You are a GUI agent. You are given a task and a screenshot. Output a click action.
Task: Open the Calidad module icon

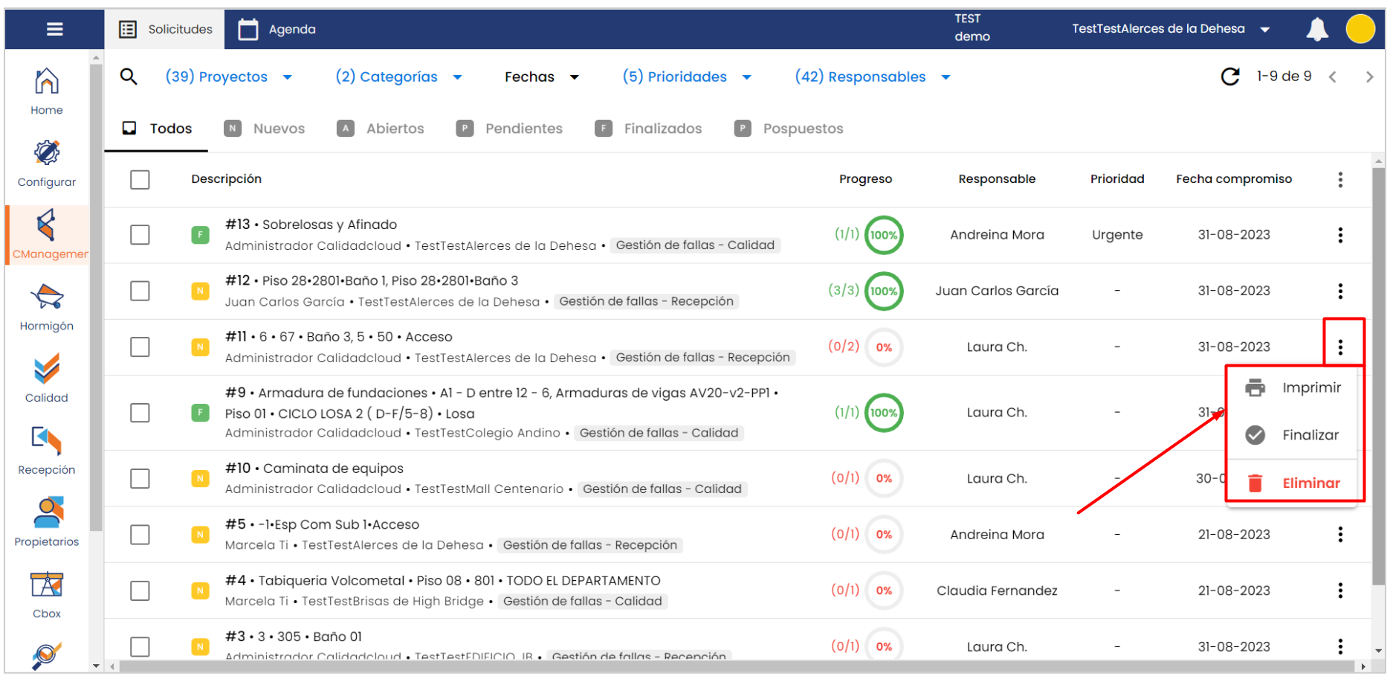46,370
